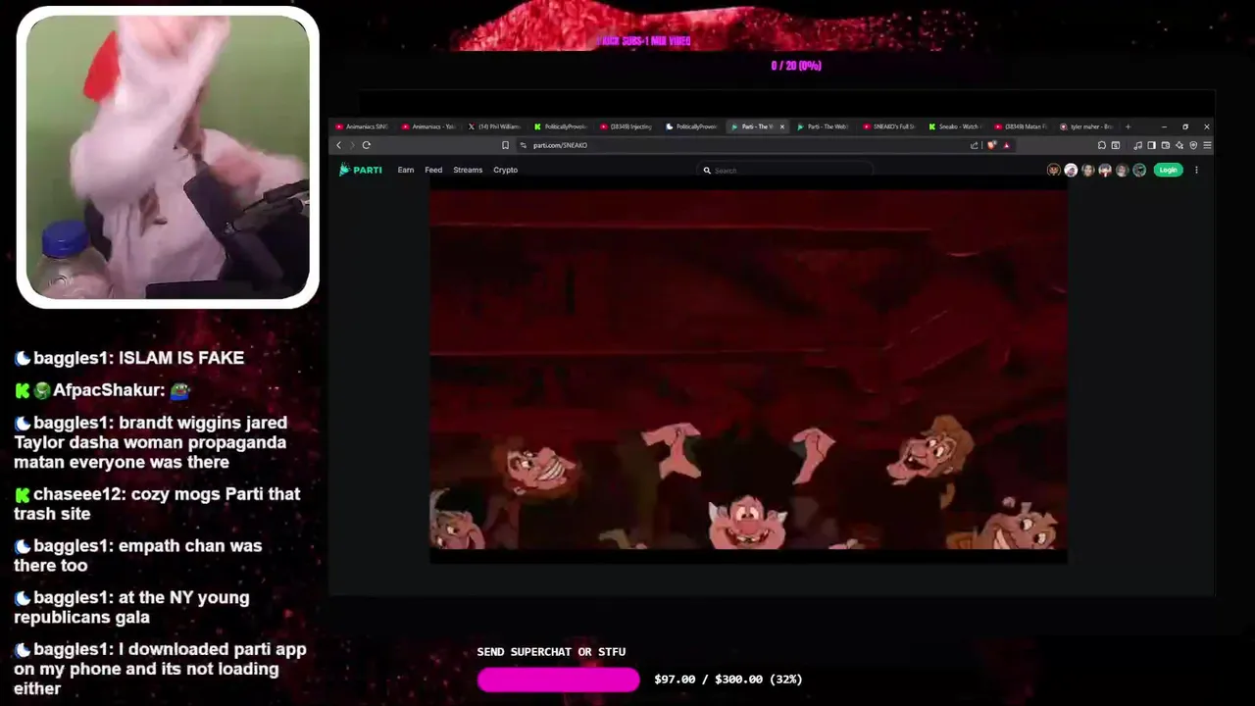Screen dimensions: 1255x706
Task: Click the search magnifier icon on Parti
Action: tap(707, 171)
